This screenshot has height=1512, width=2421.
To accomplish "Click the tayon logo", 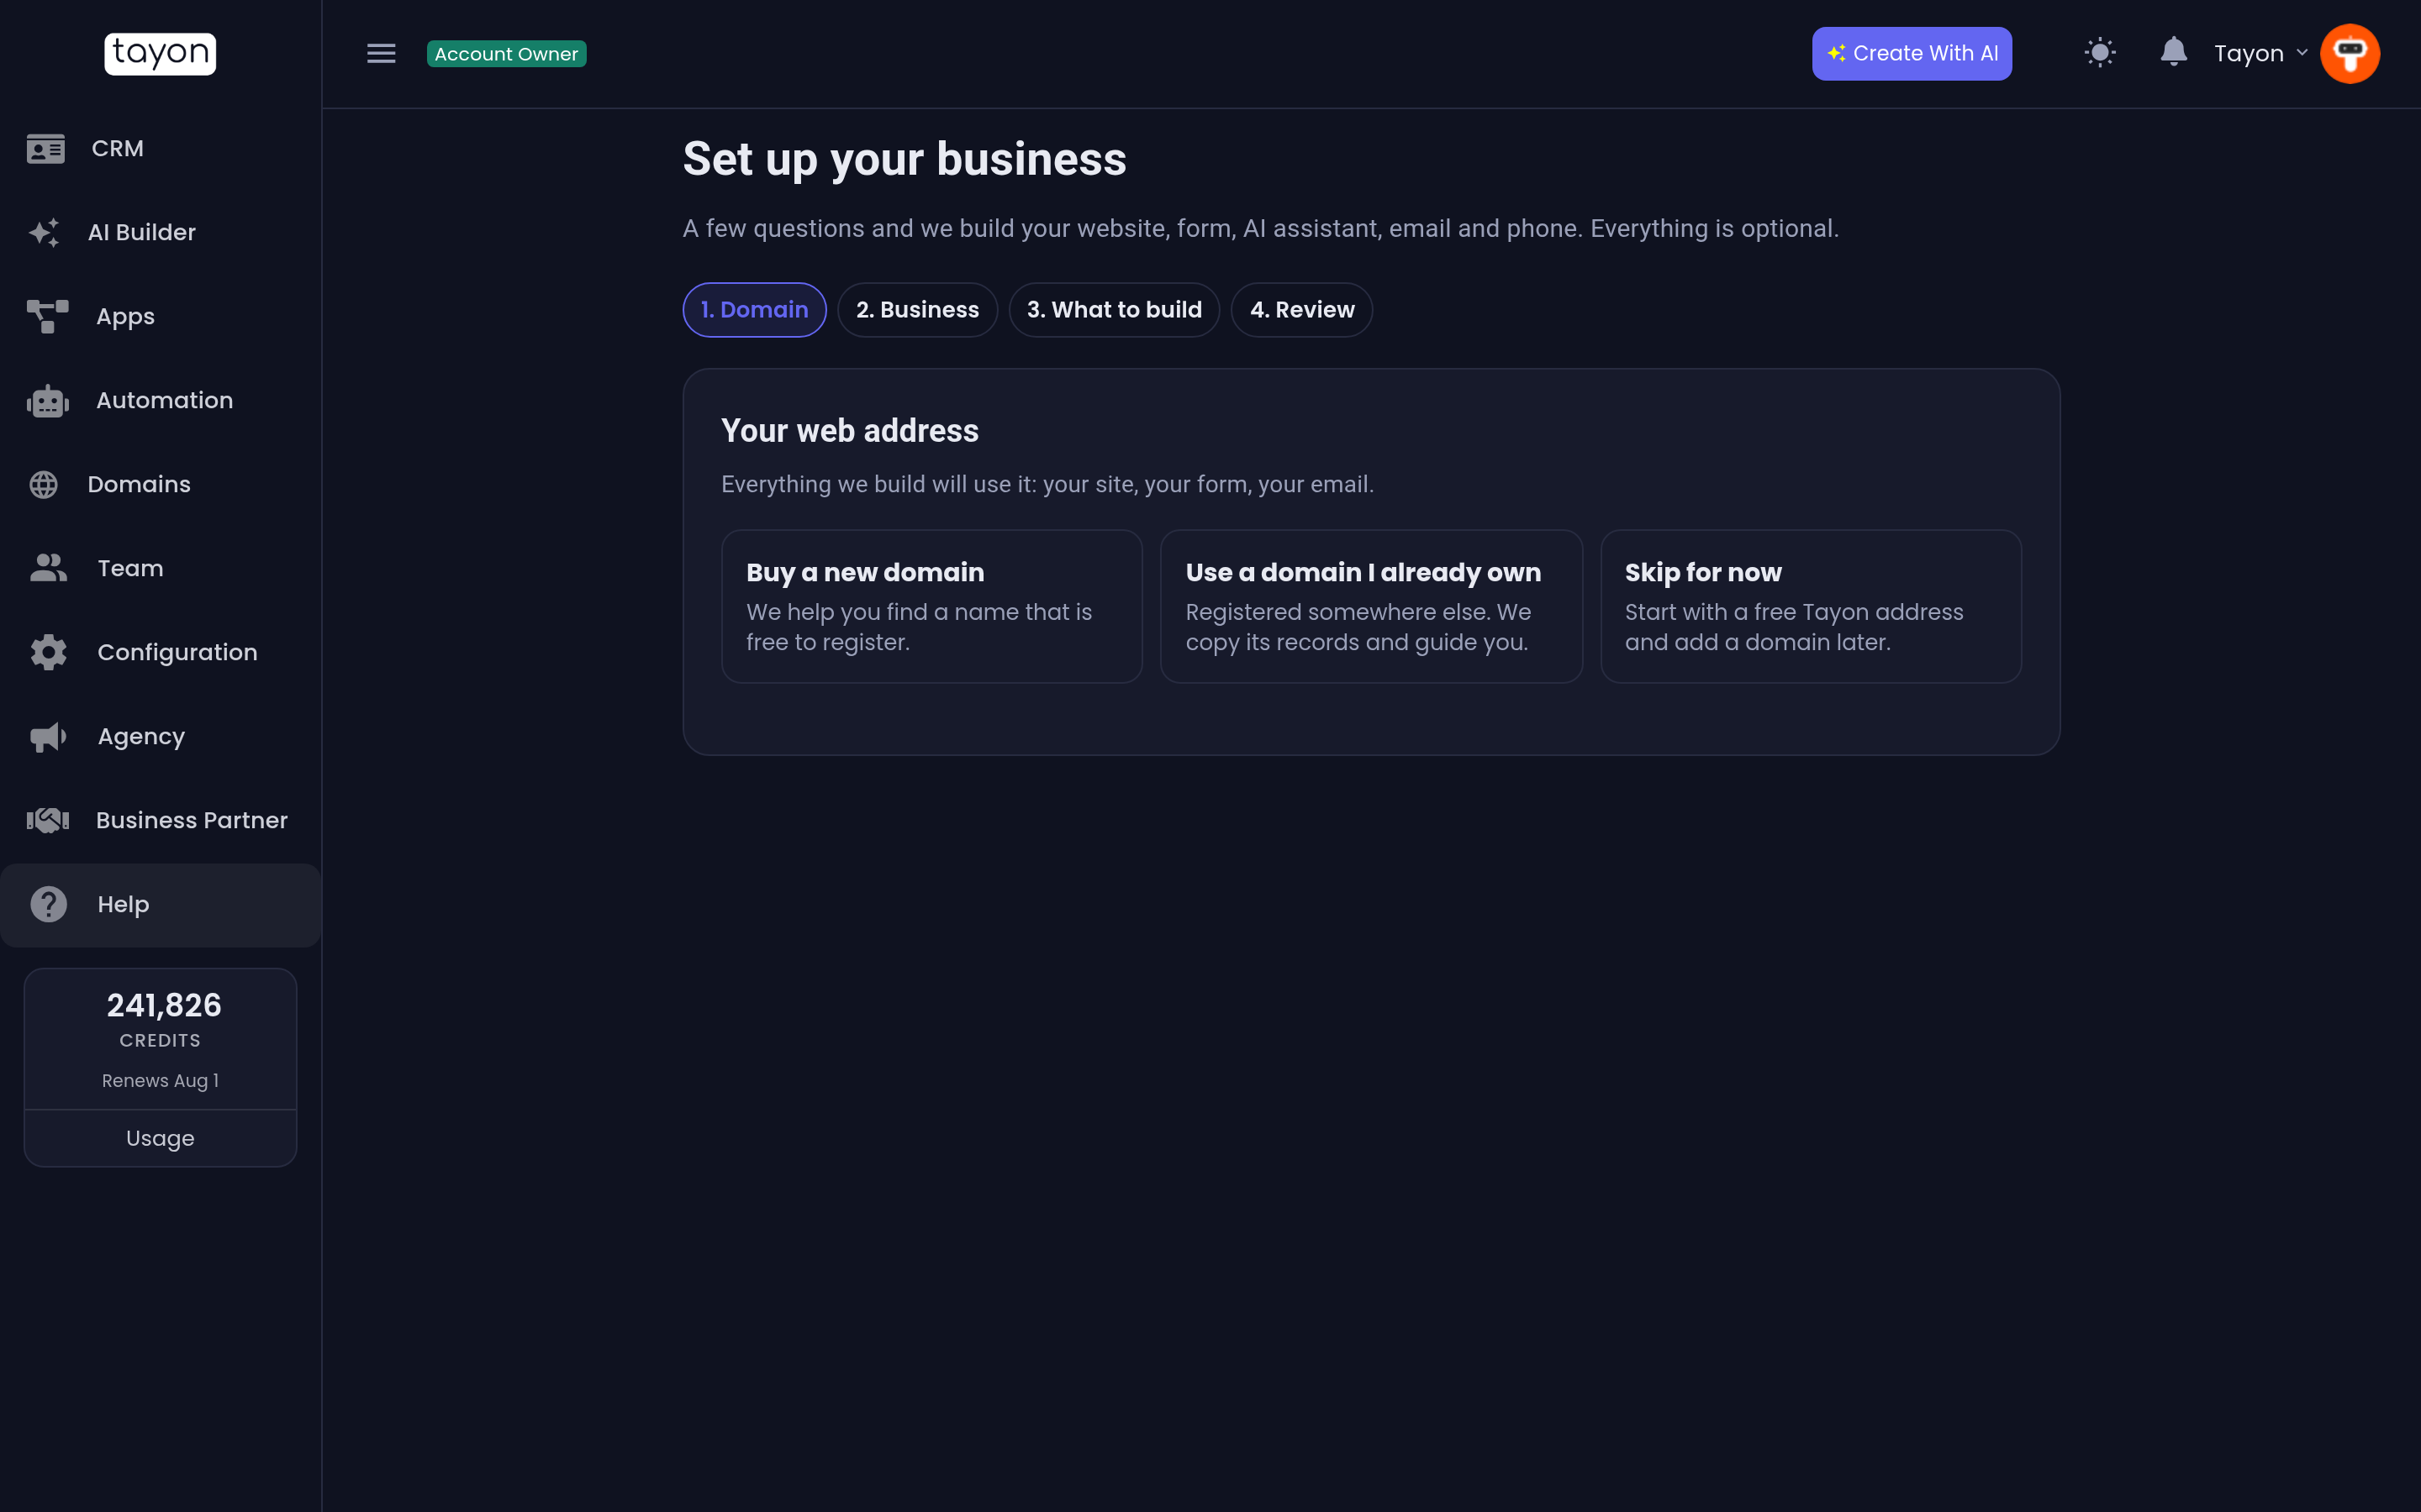I will [160, 54].
